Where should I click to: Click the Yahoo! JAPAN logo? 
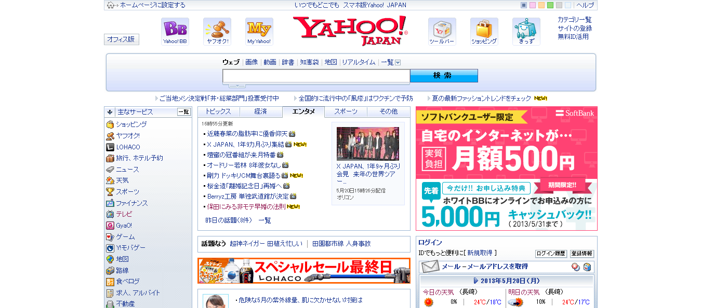(x=350, y=31)
